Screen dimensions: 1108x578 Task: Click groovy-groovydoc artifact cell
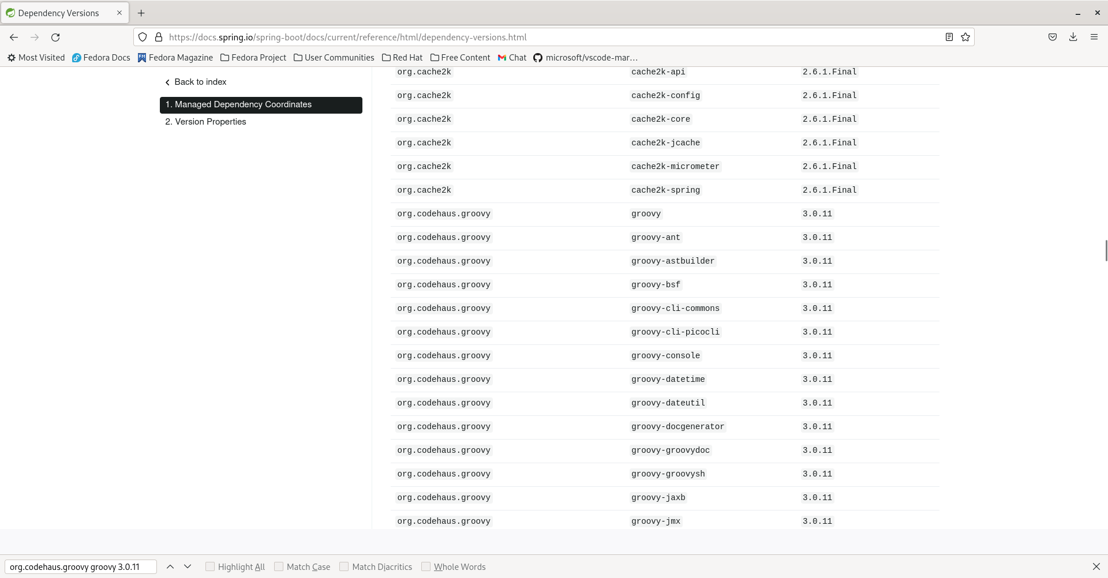[671, 451]
